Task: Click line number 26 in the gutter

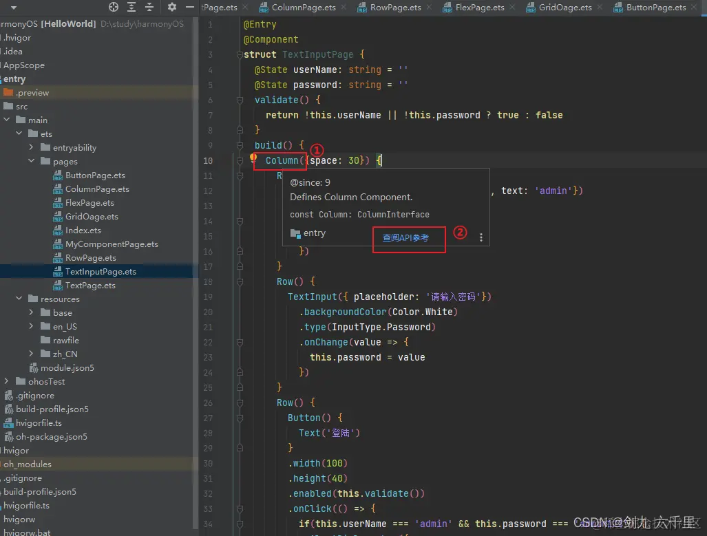Action: (x=208, y=403)
